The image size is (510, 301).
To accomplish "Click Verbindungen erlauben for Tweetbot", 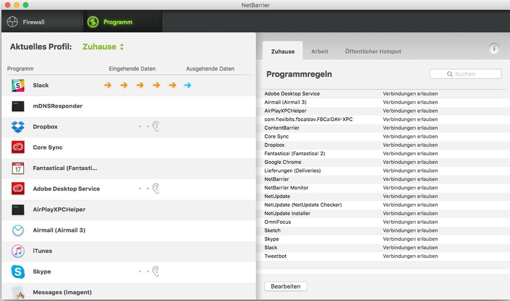I will point(410,256).
